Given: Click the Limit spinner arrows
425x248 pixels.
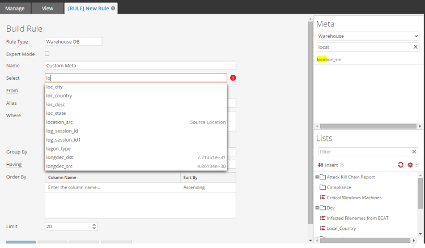Looking at the screenshot, I should 94,226.
